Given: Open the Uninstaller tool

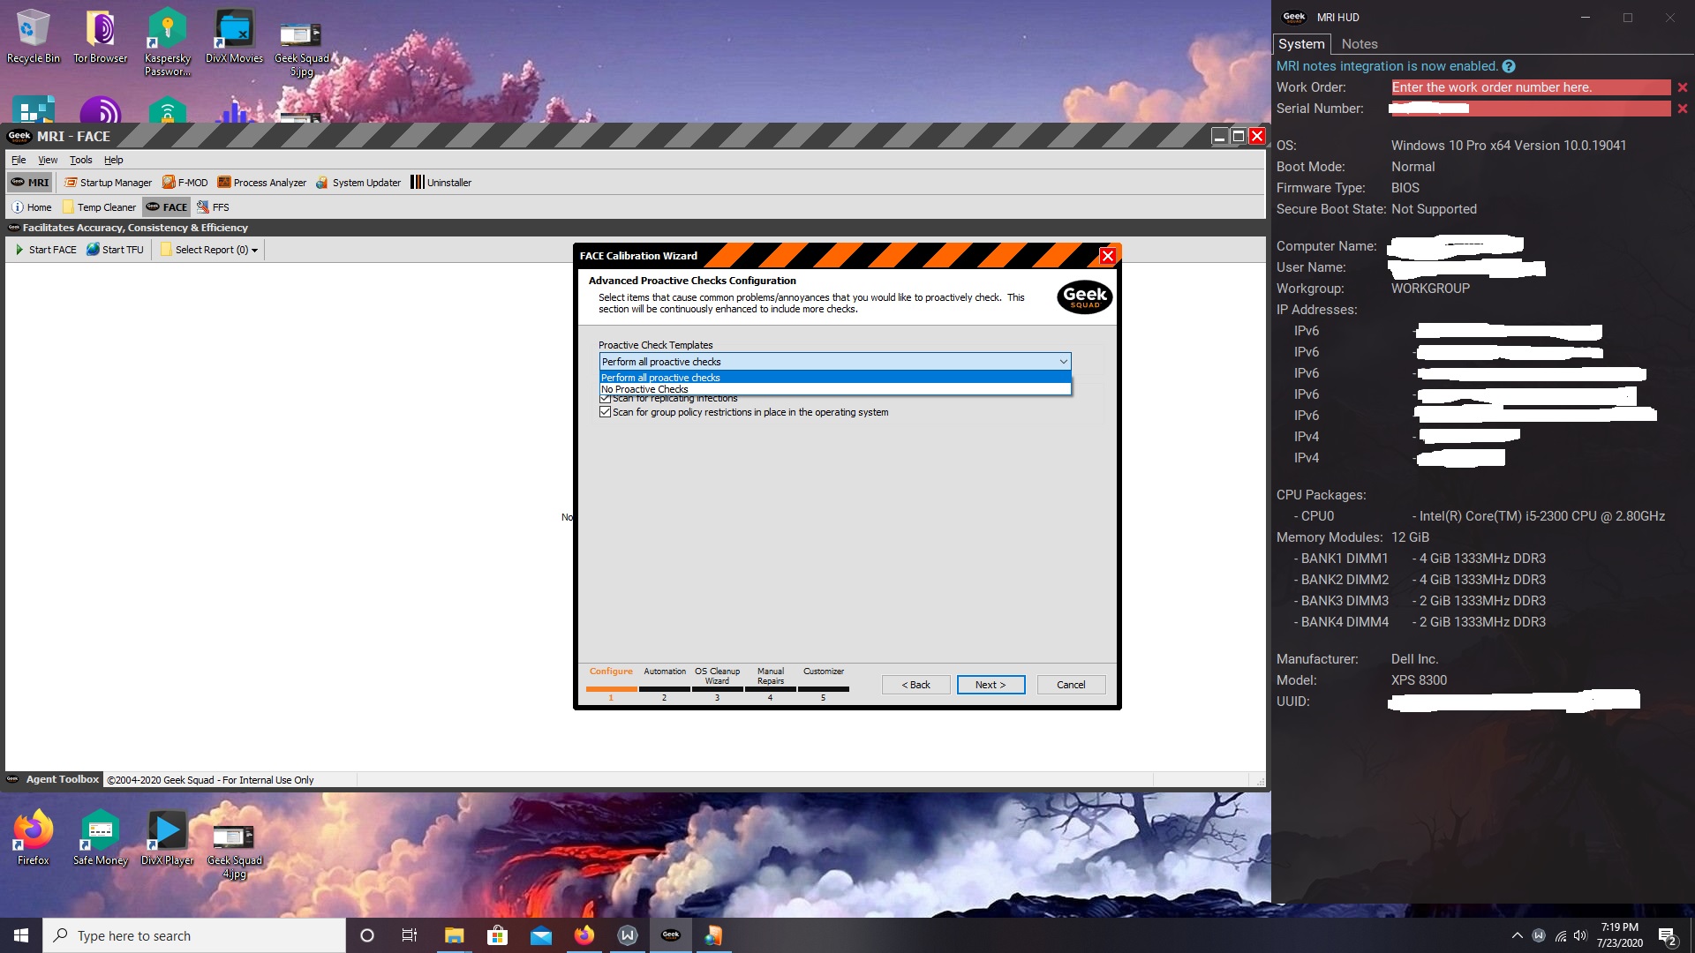Looking at the screenshot, I should [441, 183].
